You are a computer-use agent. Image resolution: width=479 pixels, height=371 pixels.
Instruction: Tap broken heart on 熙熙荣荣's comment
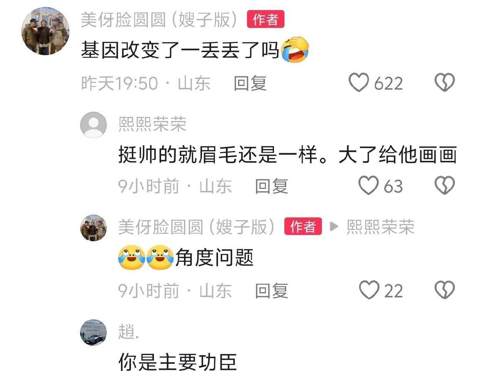[445, 185]
